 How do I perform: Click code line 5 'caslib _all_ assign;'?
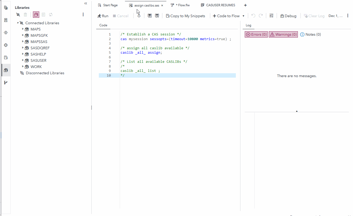coord(141,53)
